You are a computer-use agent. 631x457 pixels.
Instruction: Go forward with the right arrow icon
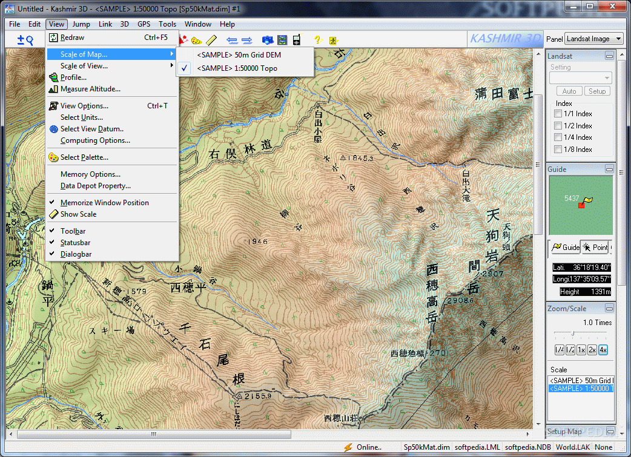246,40
